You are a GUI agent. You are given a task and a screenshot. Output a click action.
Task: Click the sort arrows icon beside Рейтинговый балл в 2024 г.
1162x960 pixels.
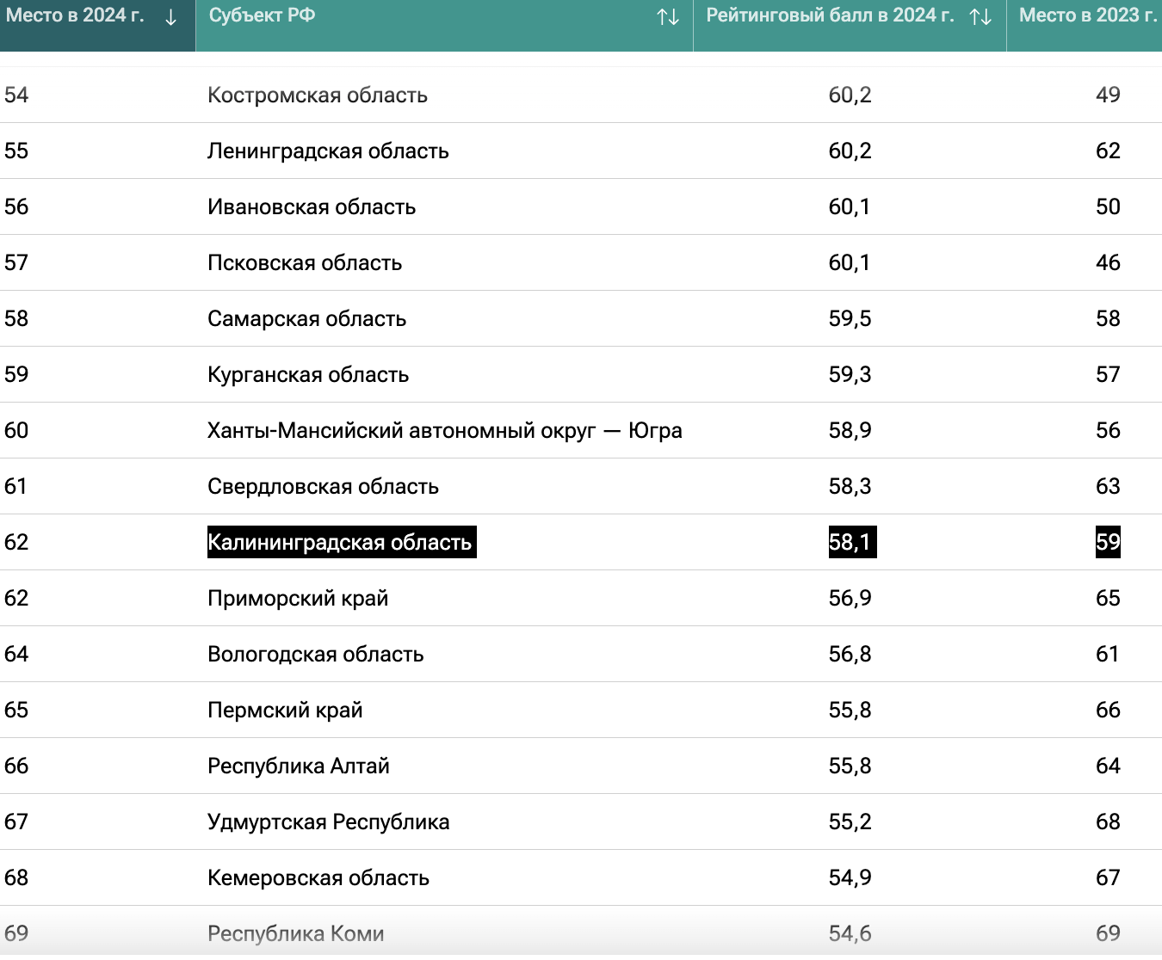pyautogui.click(x=980, y=17)
